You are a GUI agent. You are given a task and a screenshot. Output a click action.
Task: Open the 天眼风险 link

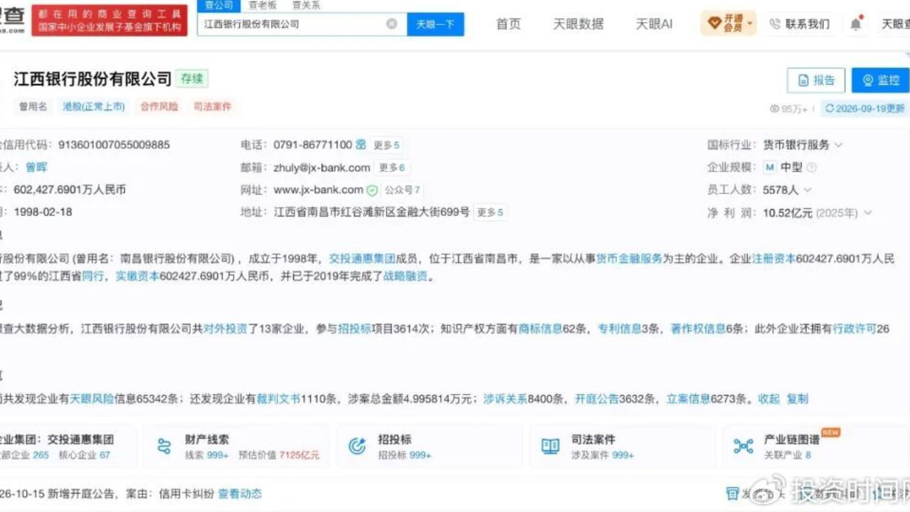(92, 399)
